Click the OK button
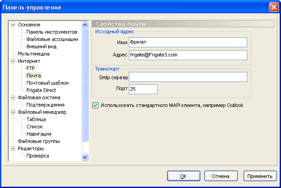281x188 pixels. click(183, 176)
